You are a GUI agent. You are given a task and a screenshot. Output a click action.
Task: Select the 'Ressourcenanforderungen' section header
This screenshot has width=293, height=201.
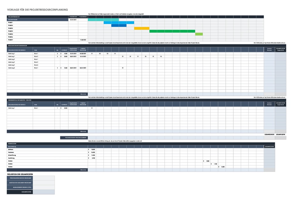[x=146, y=46]
